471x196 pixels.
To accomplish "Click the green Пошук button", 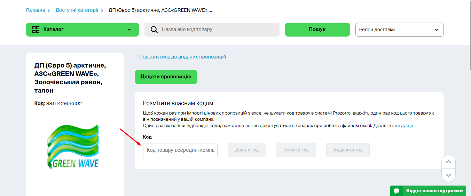I will click(x=317, y=30).
